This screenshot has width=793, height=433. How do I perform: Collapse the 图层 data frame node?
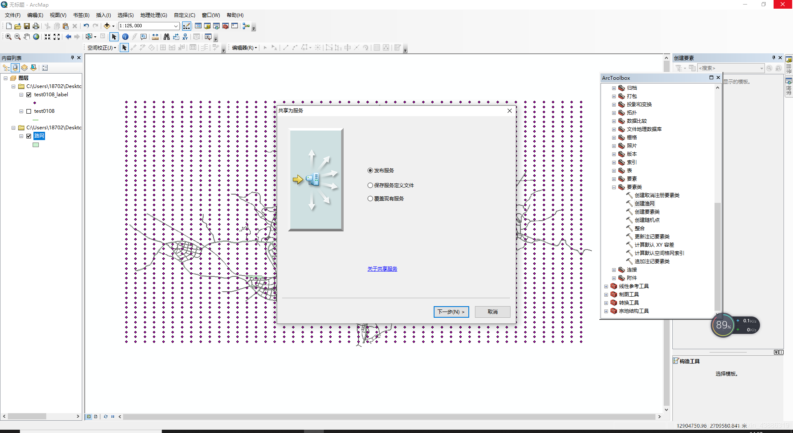point(6,78)
